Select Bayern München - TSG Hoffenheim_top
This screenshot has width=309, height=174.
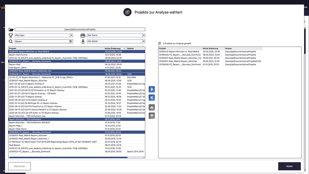(x=77, y=116)
